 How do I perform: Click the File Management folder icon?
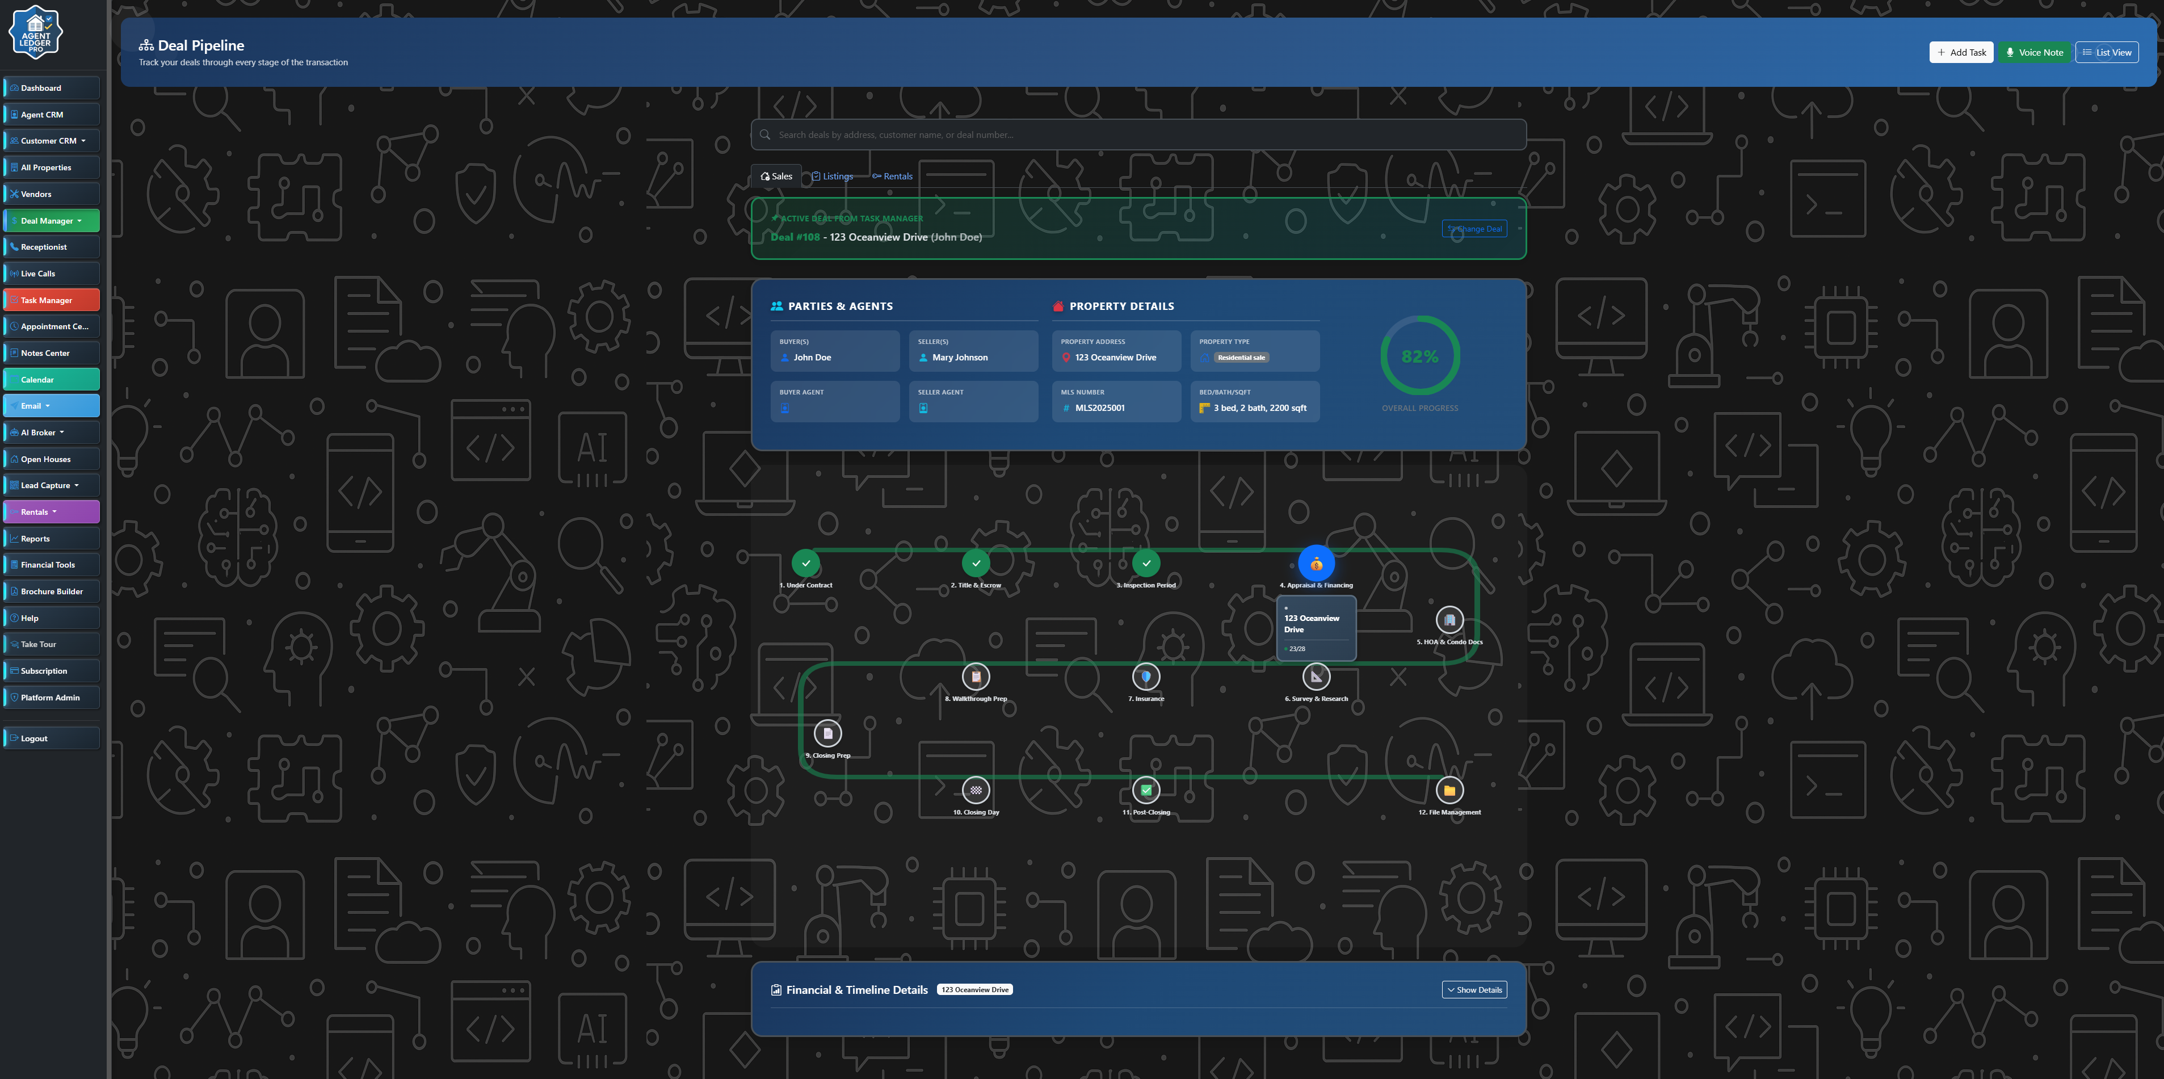tap(1449, 790)
